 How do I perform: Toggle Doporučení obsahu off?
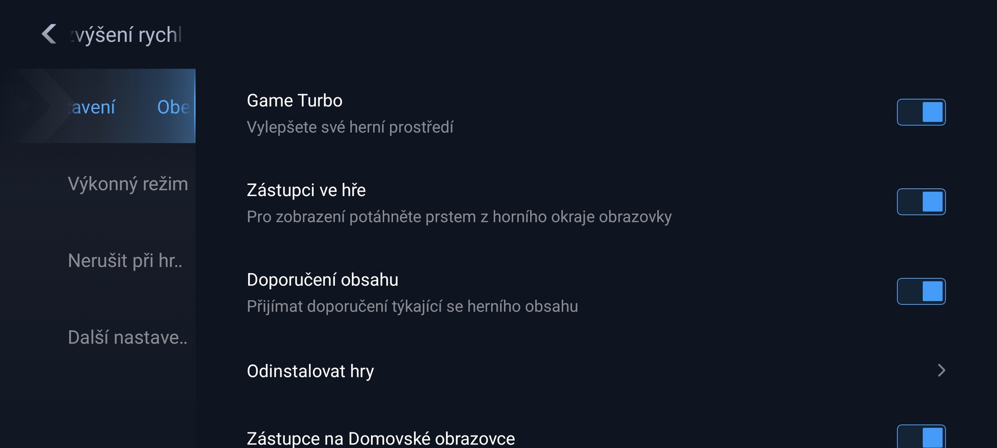click(x=921, y=291)
